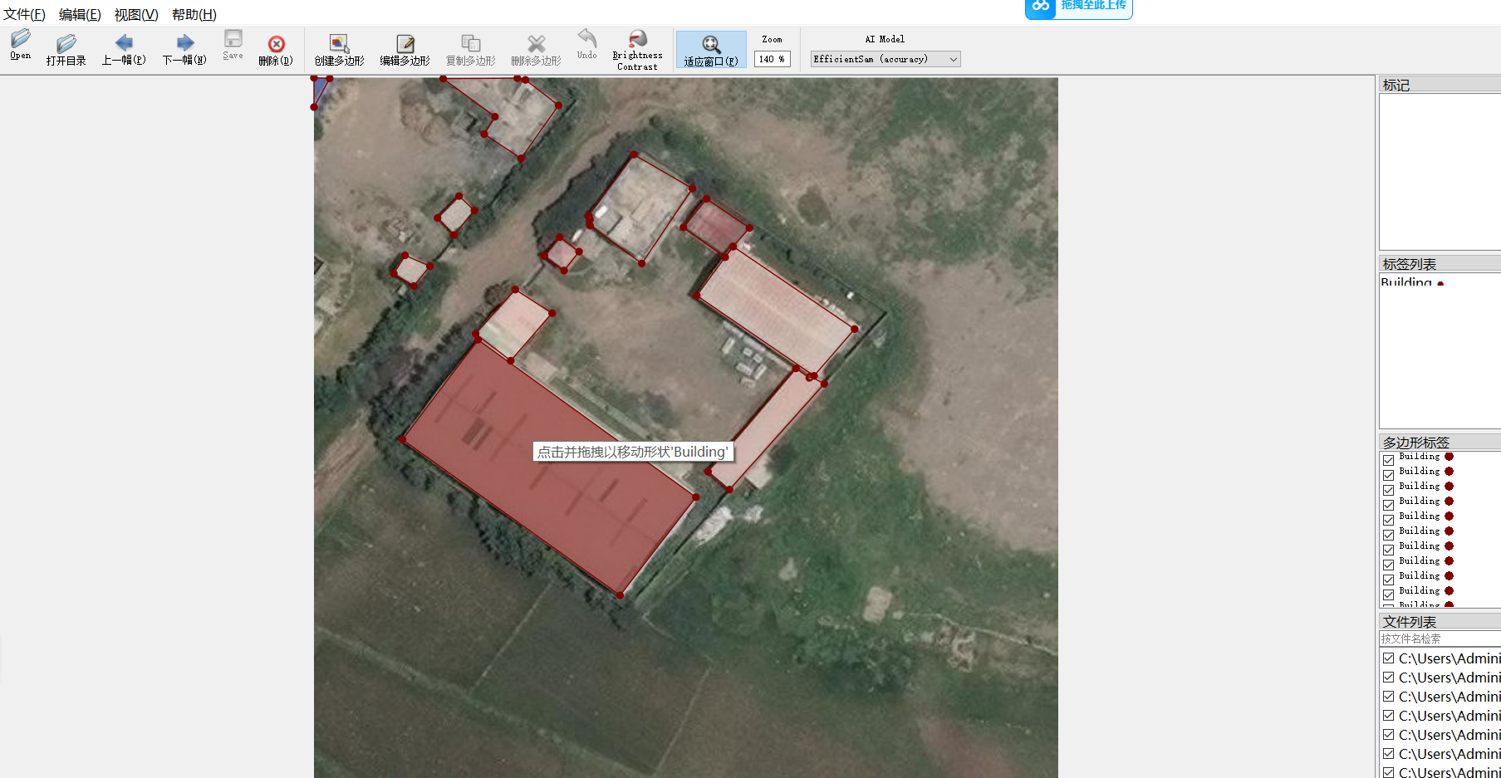The width and height of the screenshot is (1501, 778).
Task: Open the 编辑(E) menu
Action: coord(80,14)
